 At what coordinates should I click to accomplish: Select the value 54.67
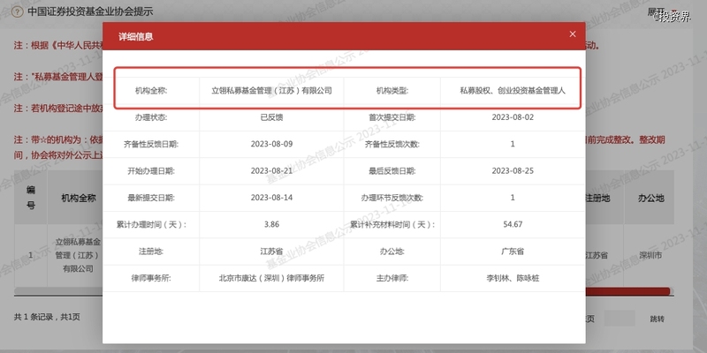513,224
